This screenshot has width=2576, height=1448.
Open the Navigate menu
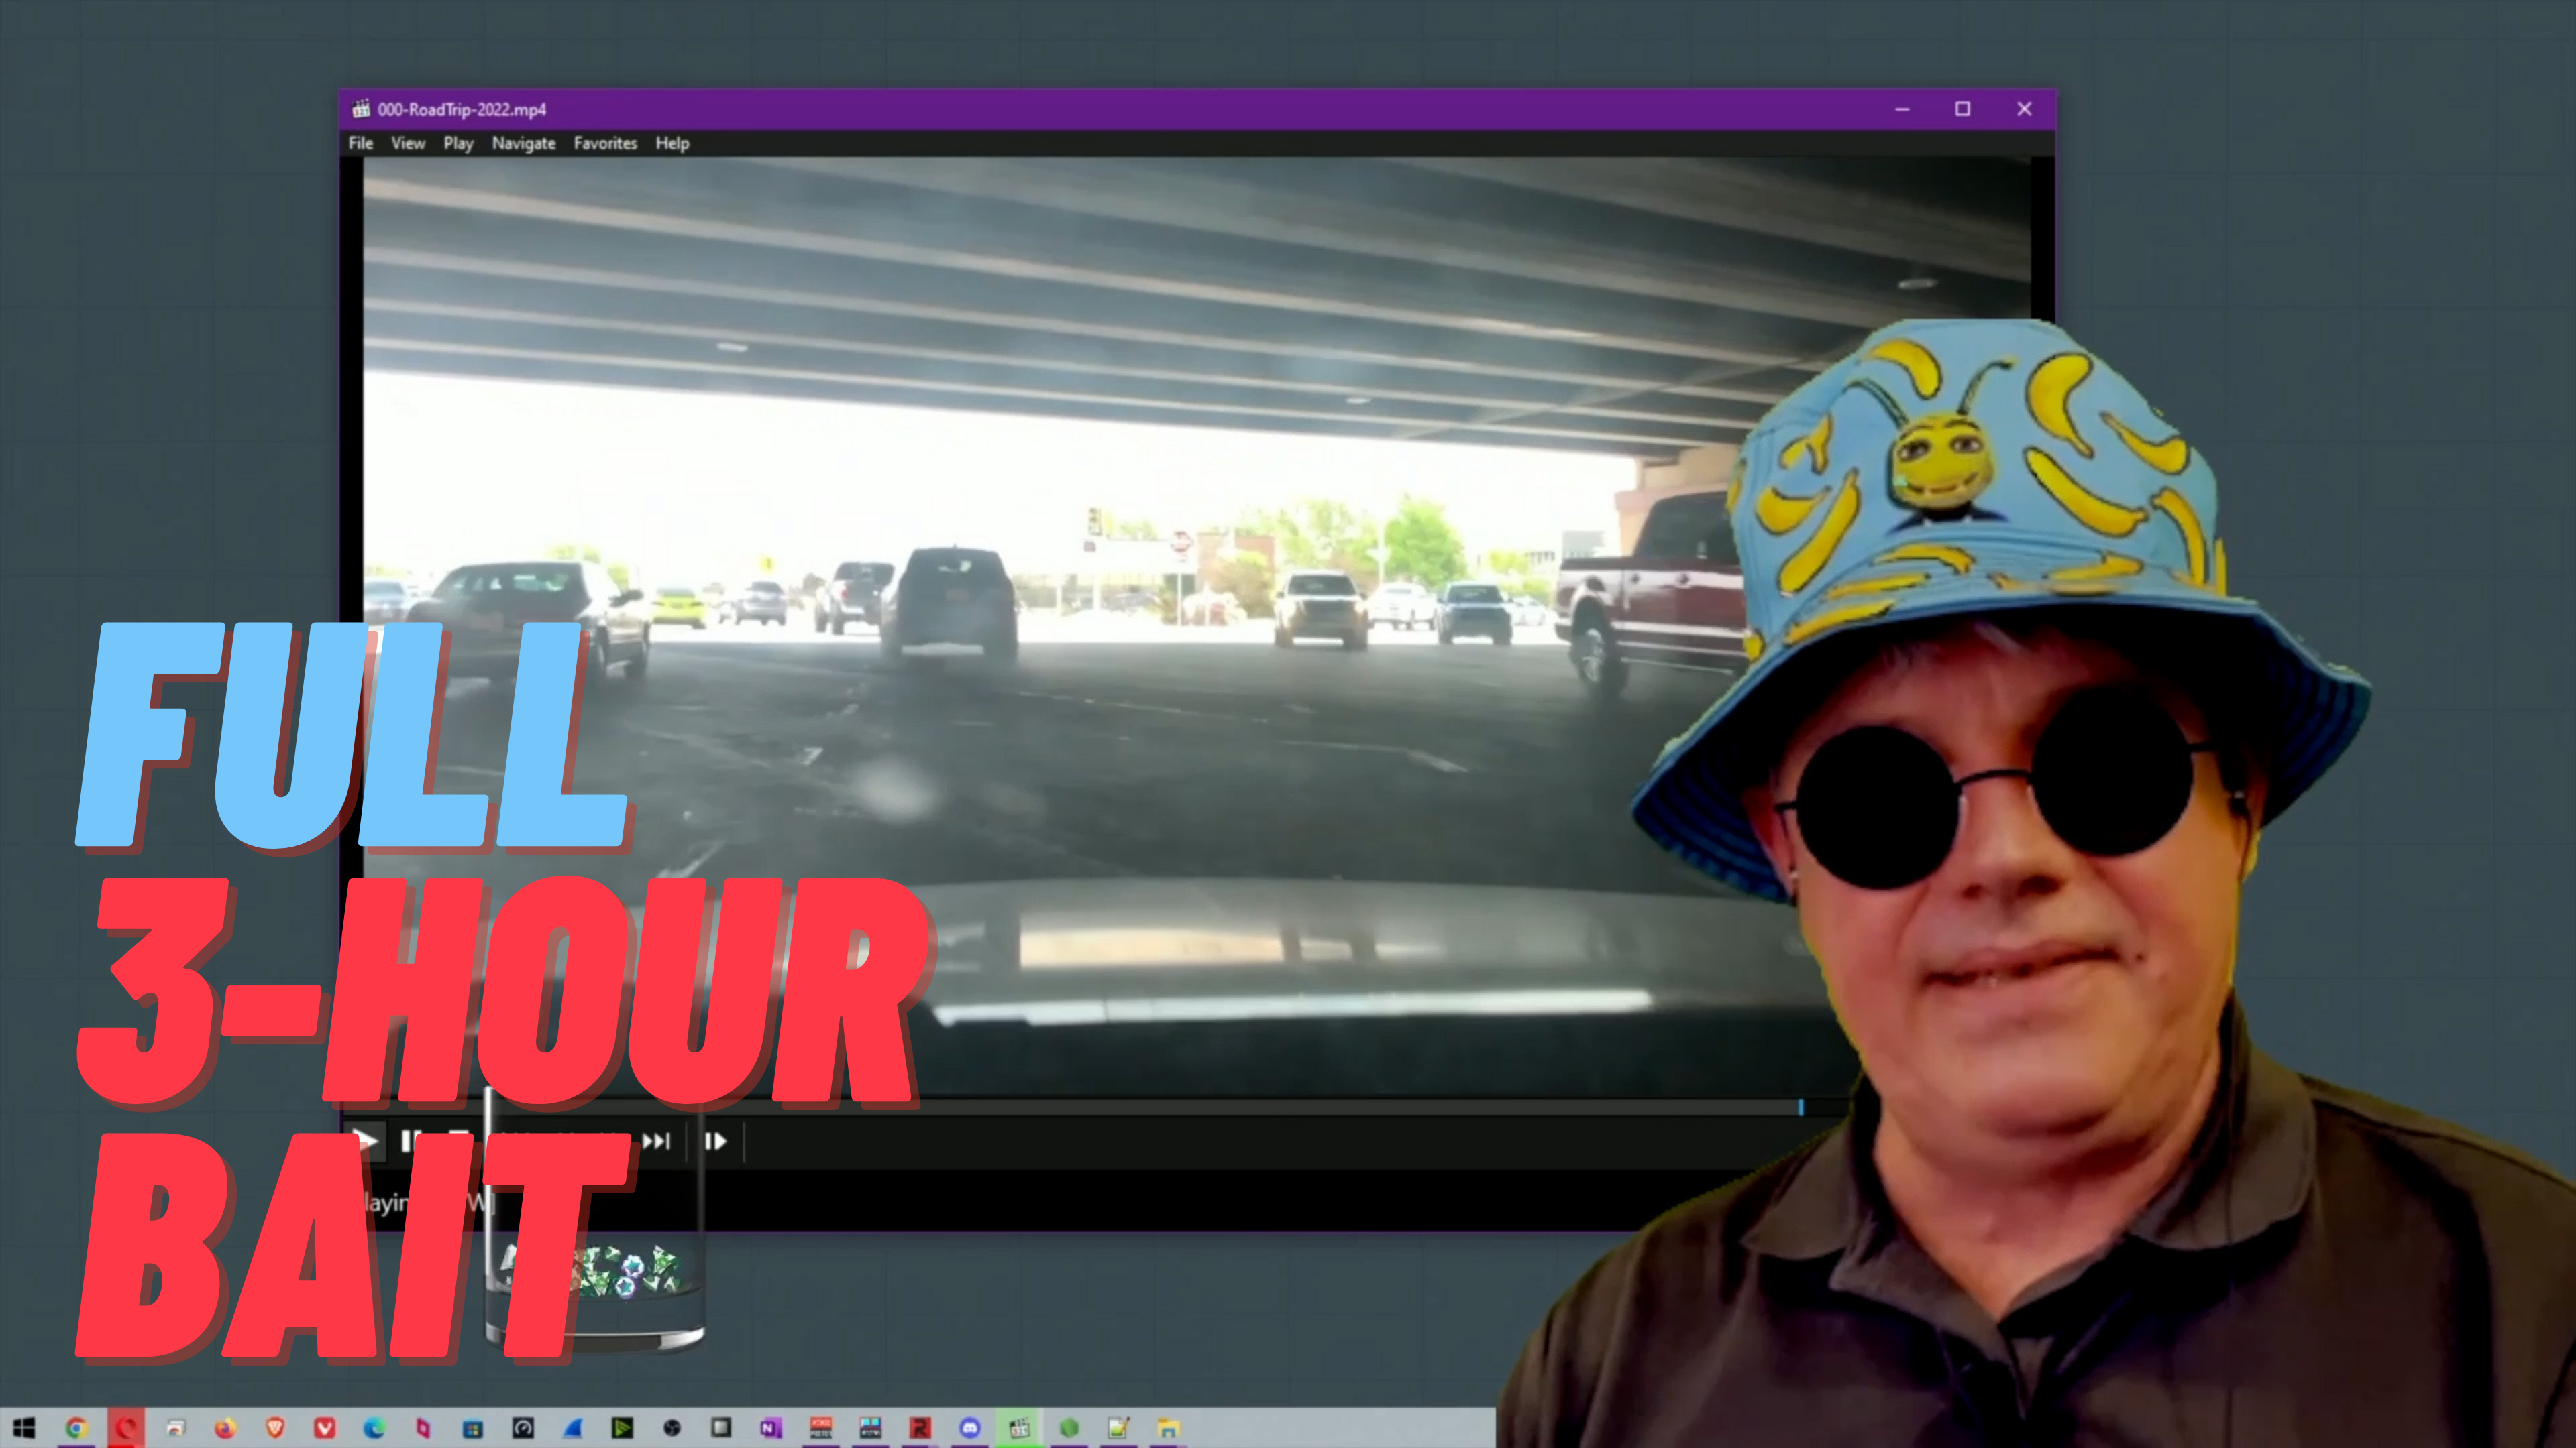[524, 143]
